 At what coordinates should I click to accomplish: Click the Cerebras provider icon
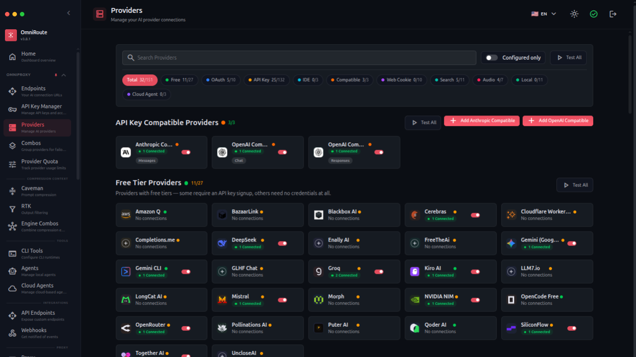click(x=415, y=215)
